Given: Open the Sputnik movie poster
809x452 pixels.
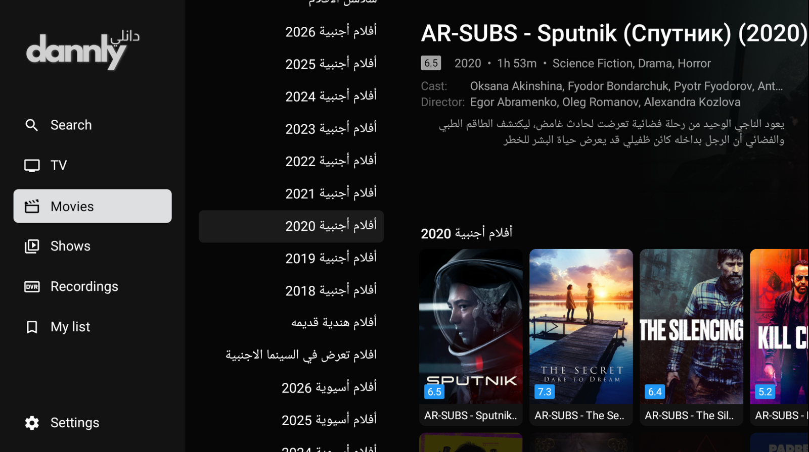Looking at the screenshot, I should (471, 327).
